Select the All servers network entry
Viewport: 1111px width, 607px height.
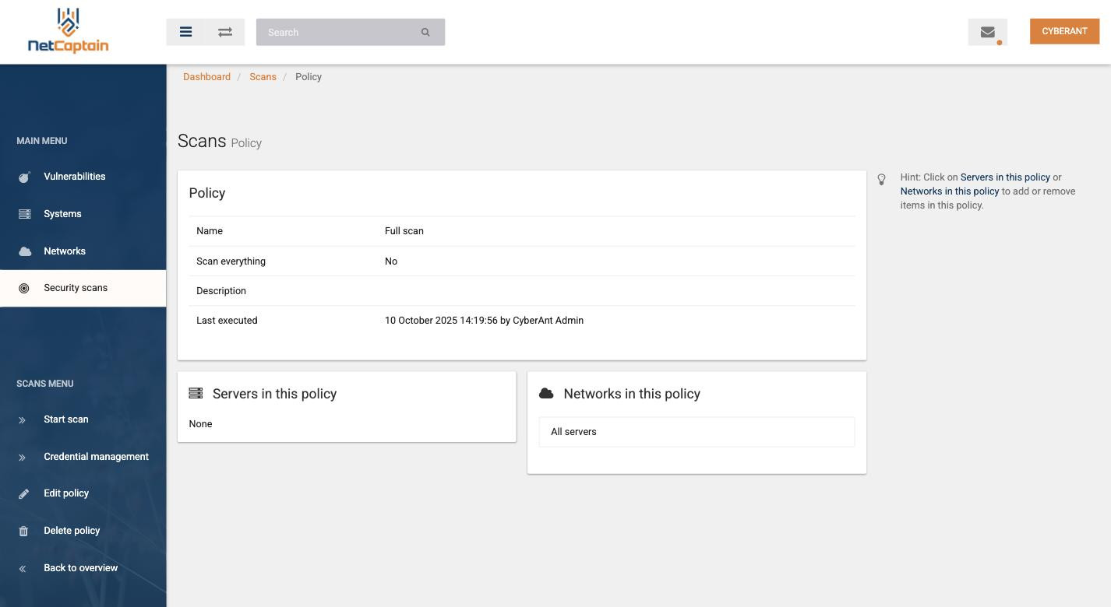pos(697,432)
